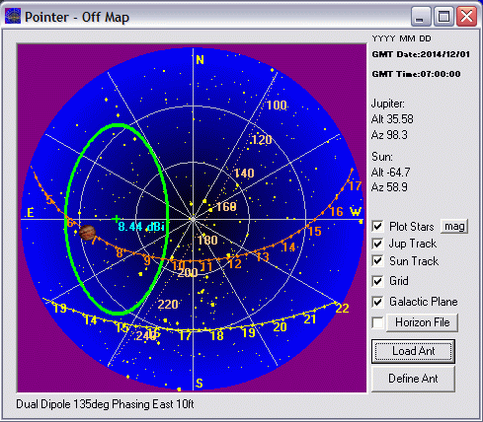This screenshot has width=483, height=422.
Task: Click the W west marker on the map
Action: [356, 211]
